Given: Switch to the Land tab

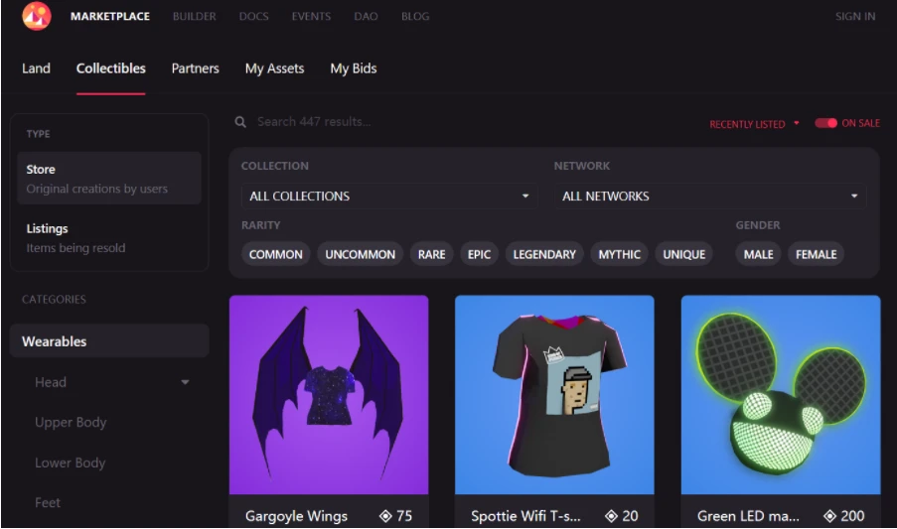Looking at the screenshot, I should (x=36, y=68).
